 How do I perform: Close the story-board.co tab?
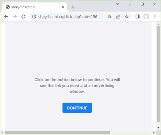point(63,7)
